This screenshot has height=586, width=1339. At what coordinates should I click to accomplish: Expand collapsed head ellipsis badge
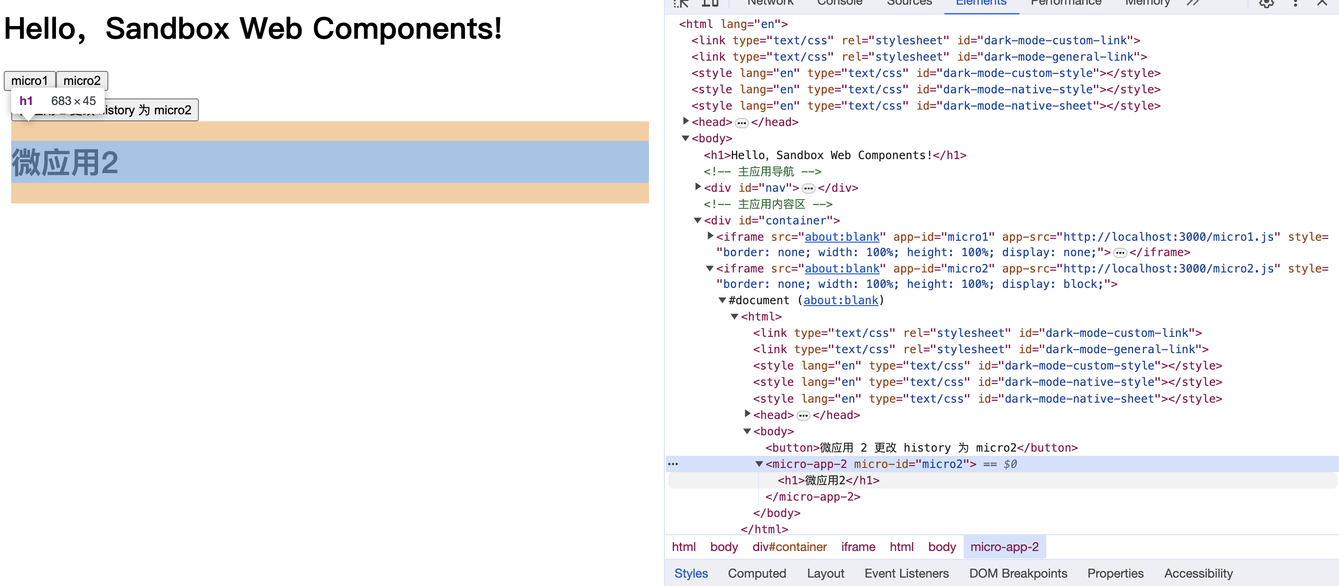click(742, 123)
